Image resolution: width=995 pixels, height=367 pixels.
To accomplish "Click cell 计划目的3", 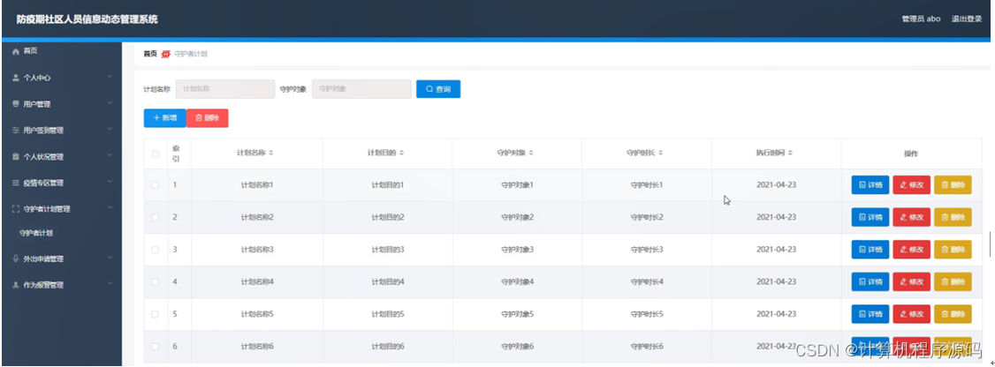I will [388, 250].
